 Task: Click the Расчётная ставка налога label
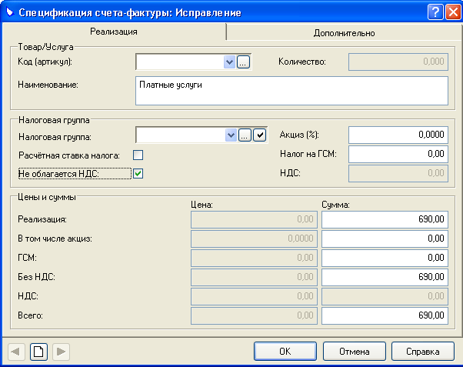pyautogui.click(x=69, y=155)
